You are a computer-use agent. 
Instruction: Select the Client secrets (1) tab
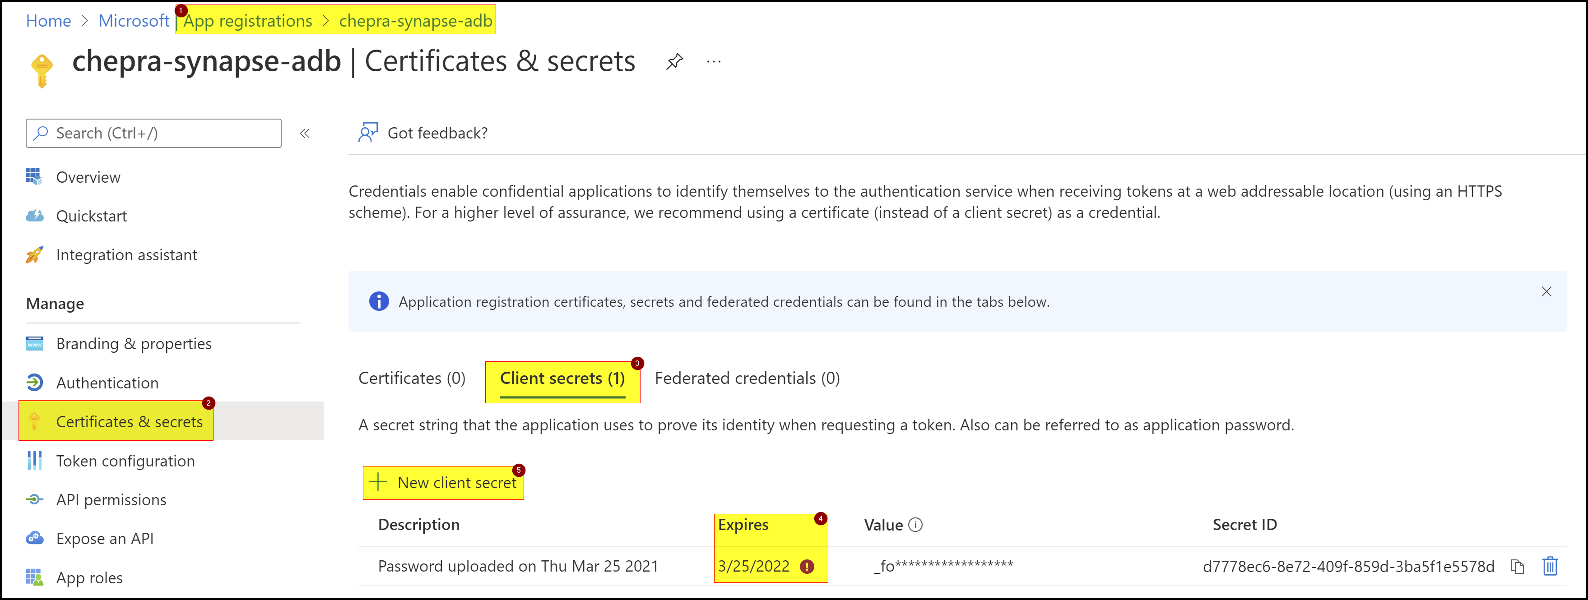click(562, 378)
